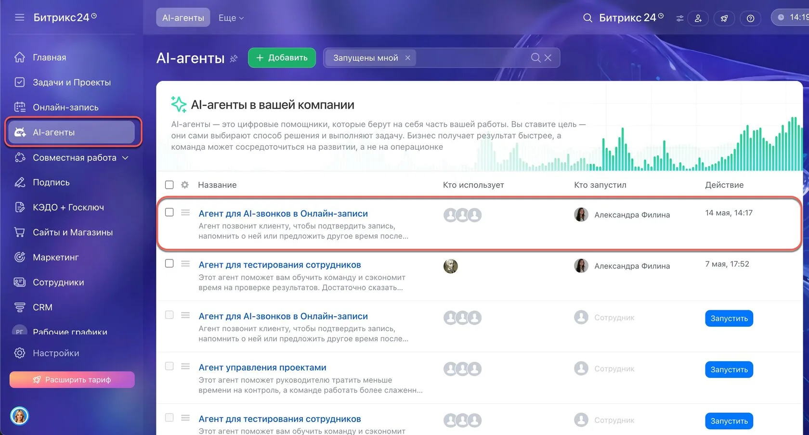809x435 pixels.
Task: Launch Агент управления проектами with Запустить
Action: point(729,370)
